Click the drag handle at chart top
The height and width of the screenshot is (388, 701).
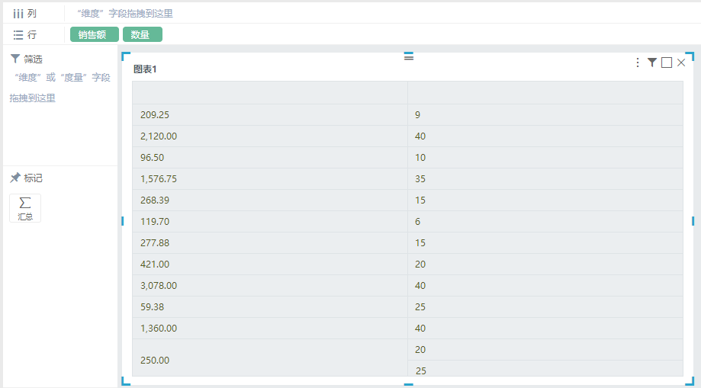(x=409, y=56)
